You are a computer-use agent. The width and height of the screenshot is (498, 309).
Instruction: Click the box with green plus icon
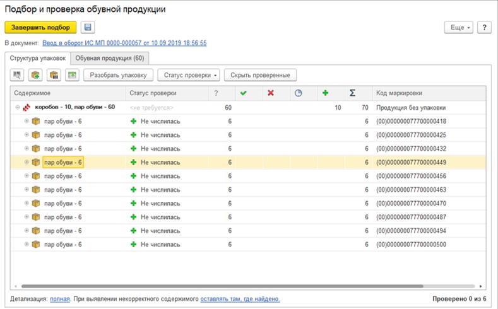(x=35, y=75)
